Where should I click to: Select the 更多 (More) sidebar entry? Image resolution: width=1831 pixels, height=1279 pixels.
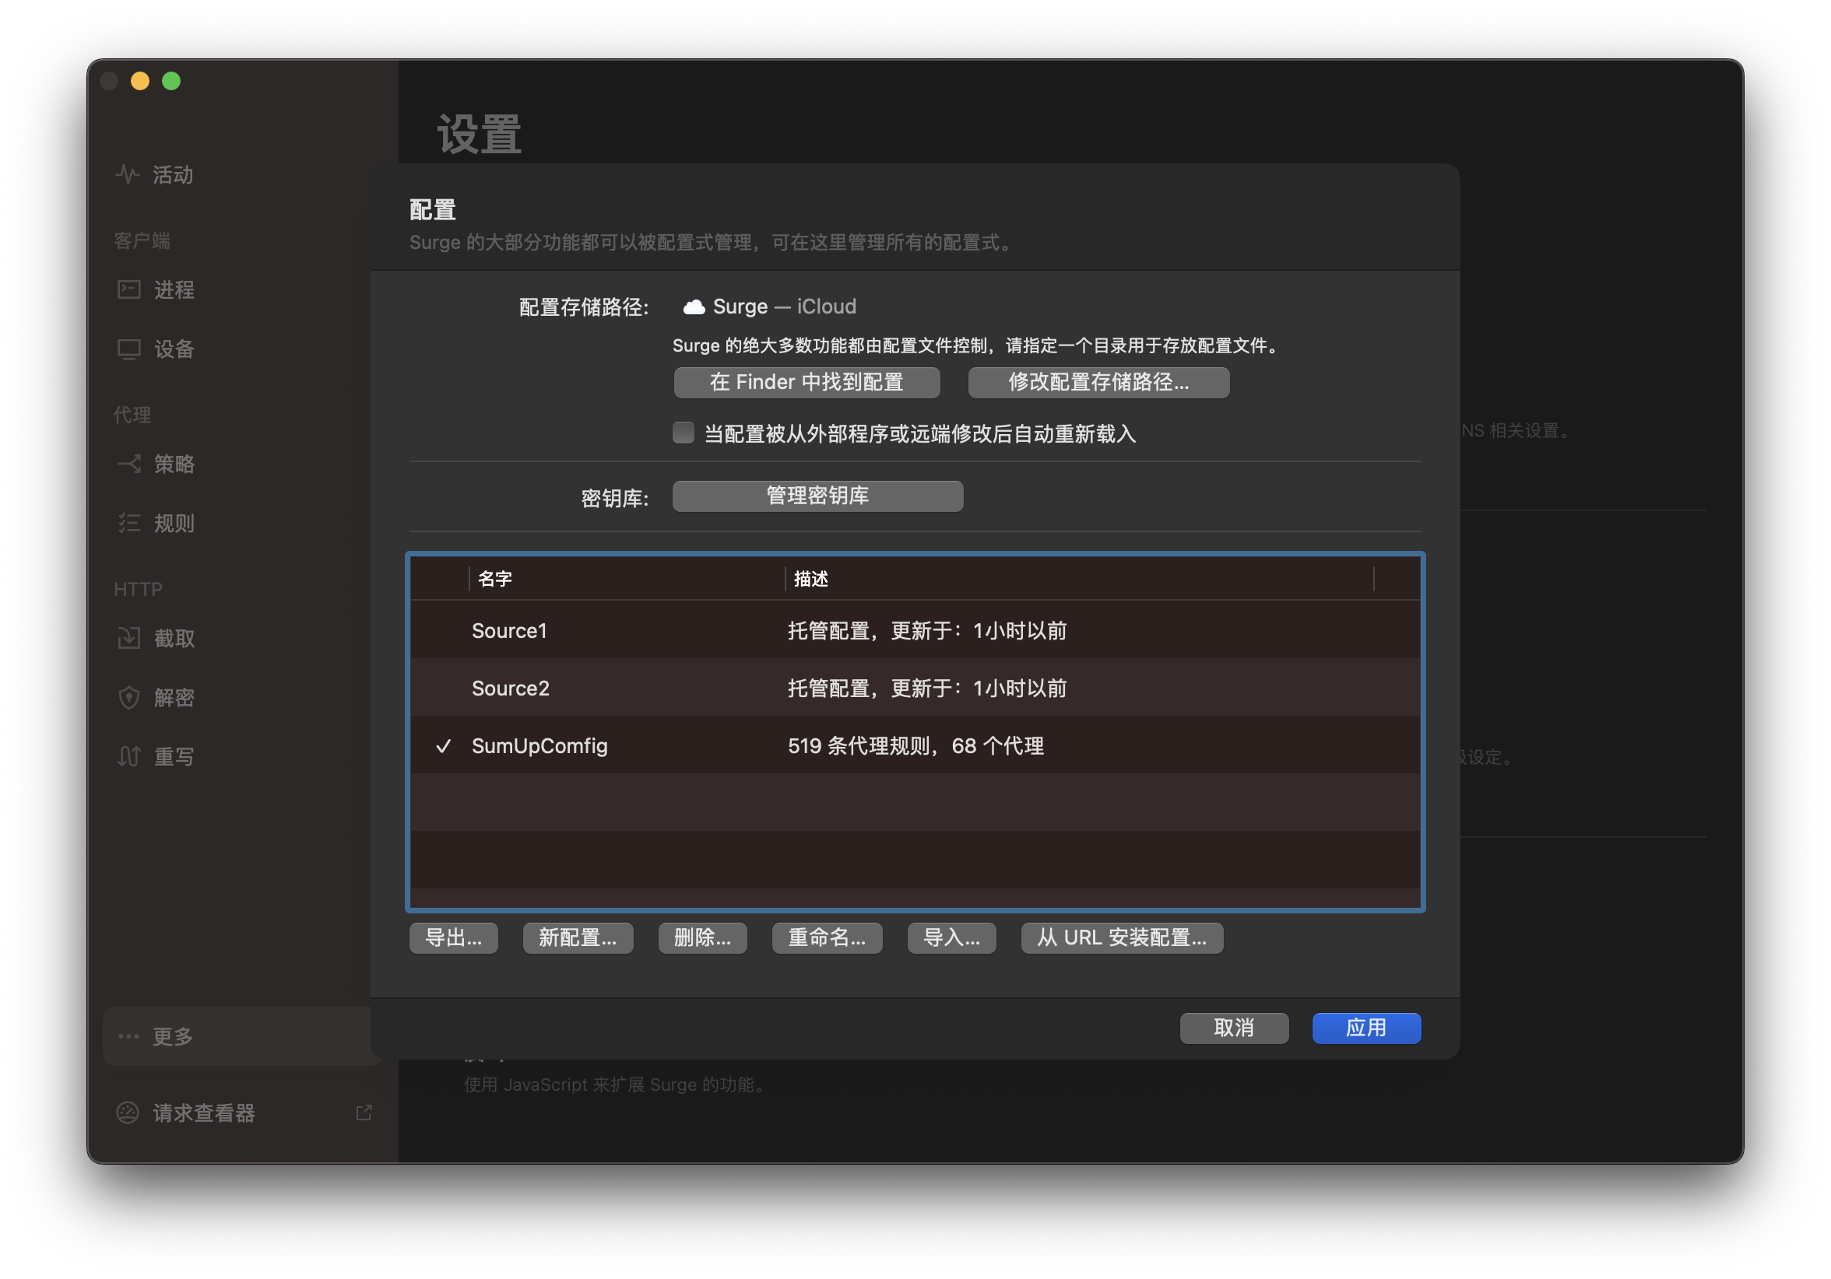click(172, 1037)
